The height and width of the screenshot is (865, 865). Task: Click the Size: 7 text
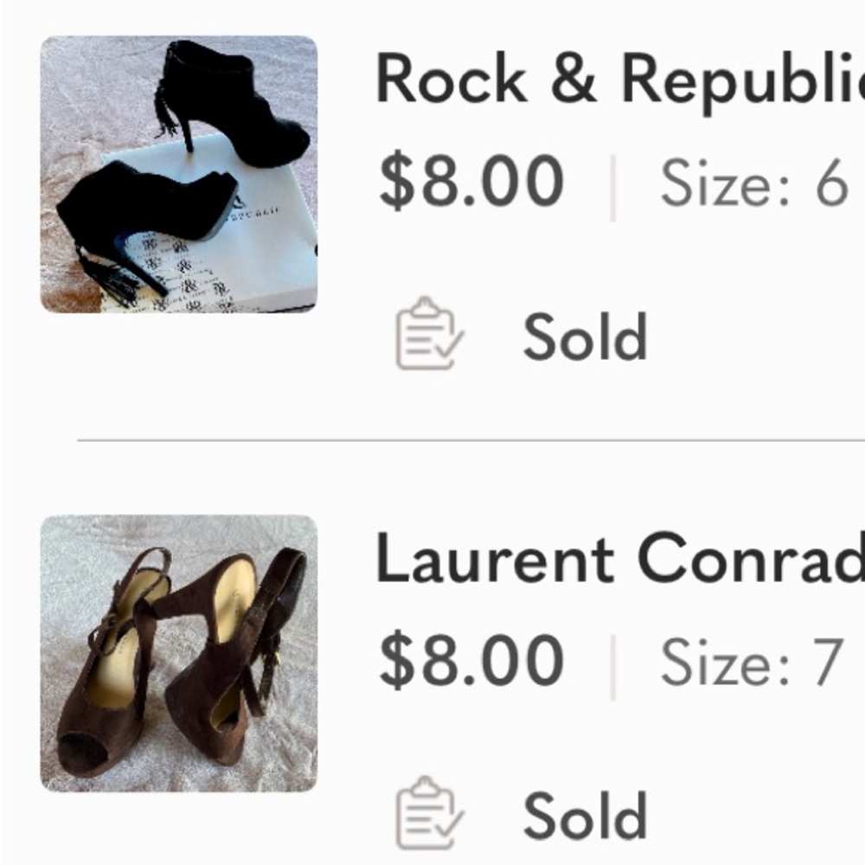(x=752, y=662)
